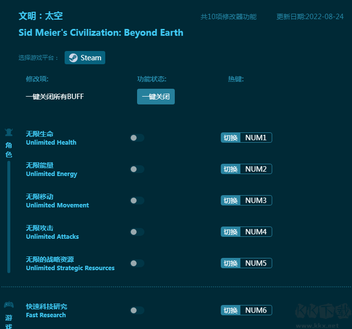The height and width of the screenshot is (329, 352).
Task: Click the 切换 button next to NUM4
Action: click(x=231, y=232)
